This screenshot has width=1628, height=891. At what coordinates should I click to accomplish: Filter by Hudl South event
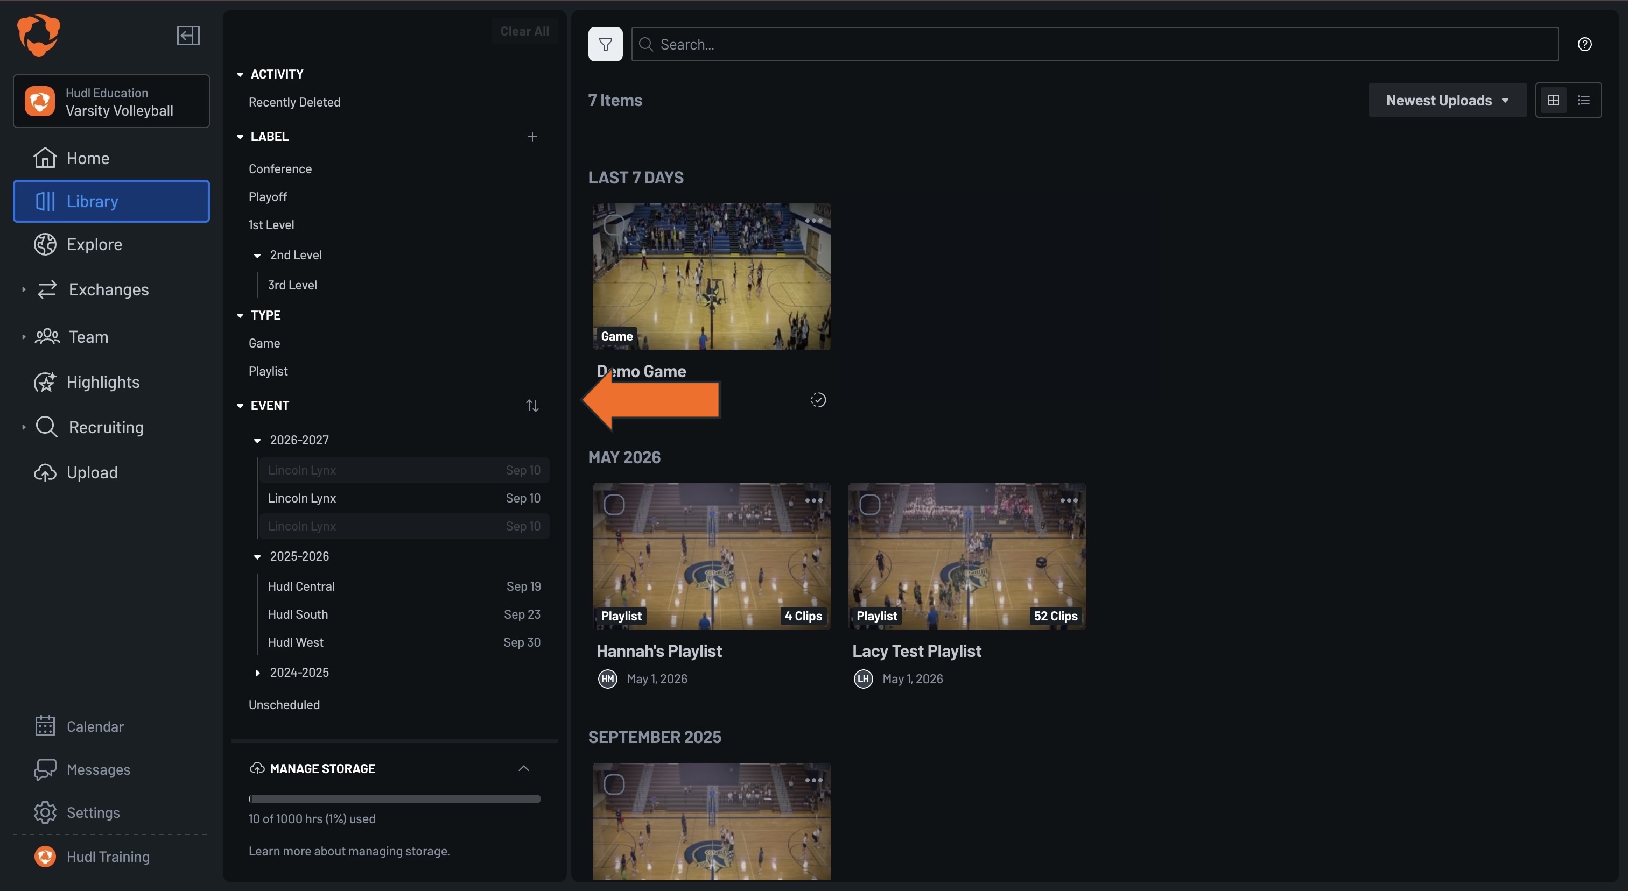tap(404, 614)
